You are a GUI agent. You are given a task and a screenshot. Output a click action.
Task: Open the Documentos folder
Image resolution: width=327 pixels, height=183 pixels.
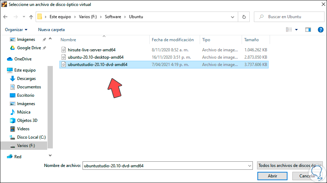click(29, 87)
